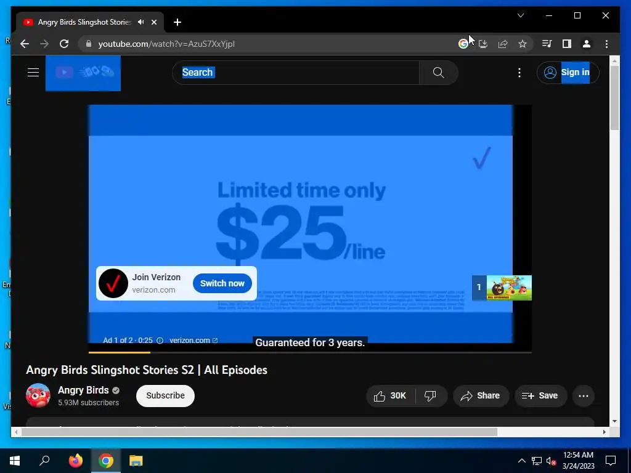Go to YouTube home via logo
Screen dimensions: 631x473
pos(83,73)
